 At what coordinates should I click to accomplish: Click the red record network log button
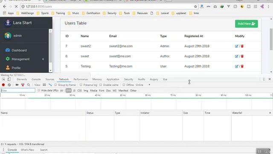[x=3, y=85]
